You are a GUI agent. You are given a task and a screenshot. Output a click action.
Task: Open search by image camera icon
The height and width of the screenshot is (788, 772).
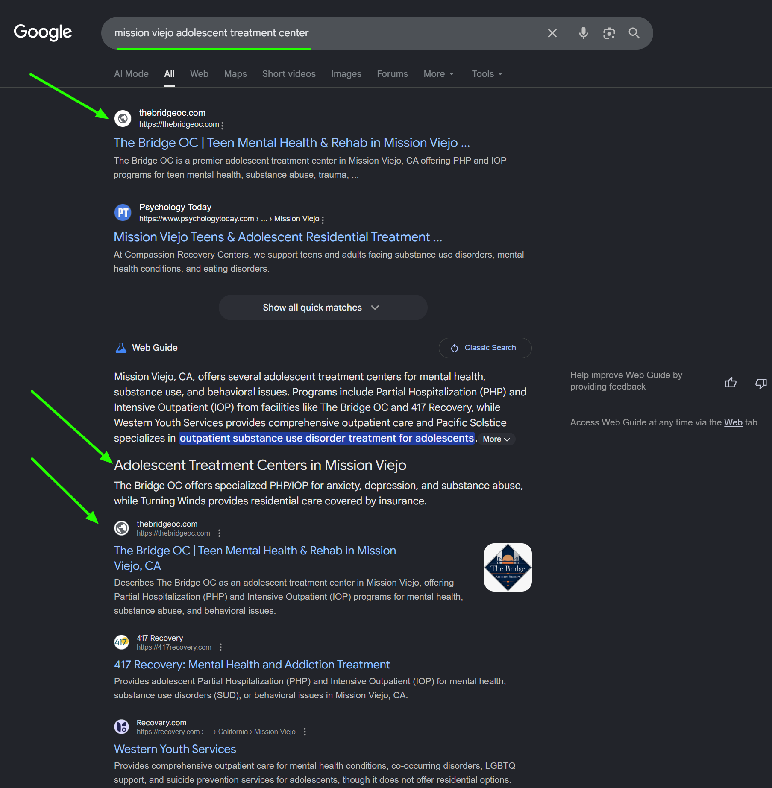pos(609,33)
